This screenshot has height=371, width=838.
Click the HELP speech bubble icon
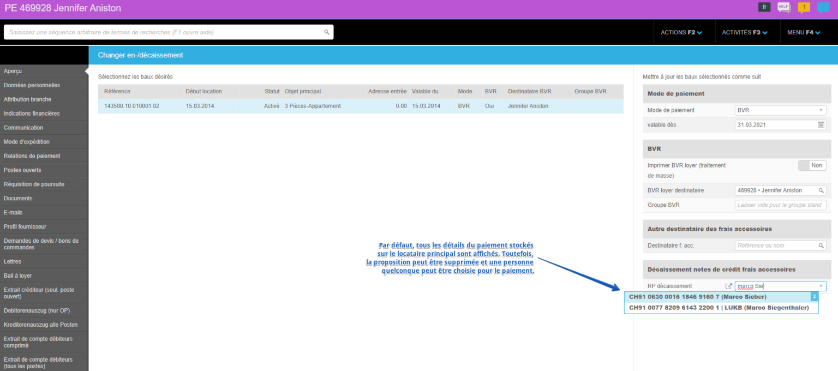[783, 8]
